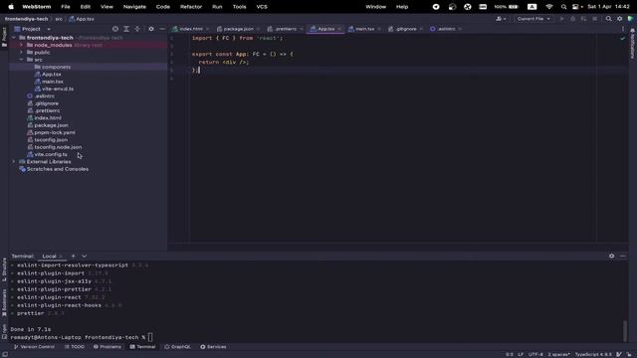Open Wi-Fi status in macOS menu bar
This screenshot has width=637, height=358.
point(549,7)
